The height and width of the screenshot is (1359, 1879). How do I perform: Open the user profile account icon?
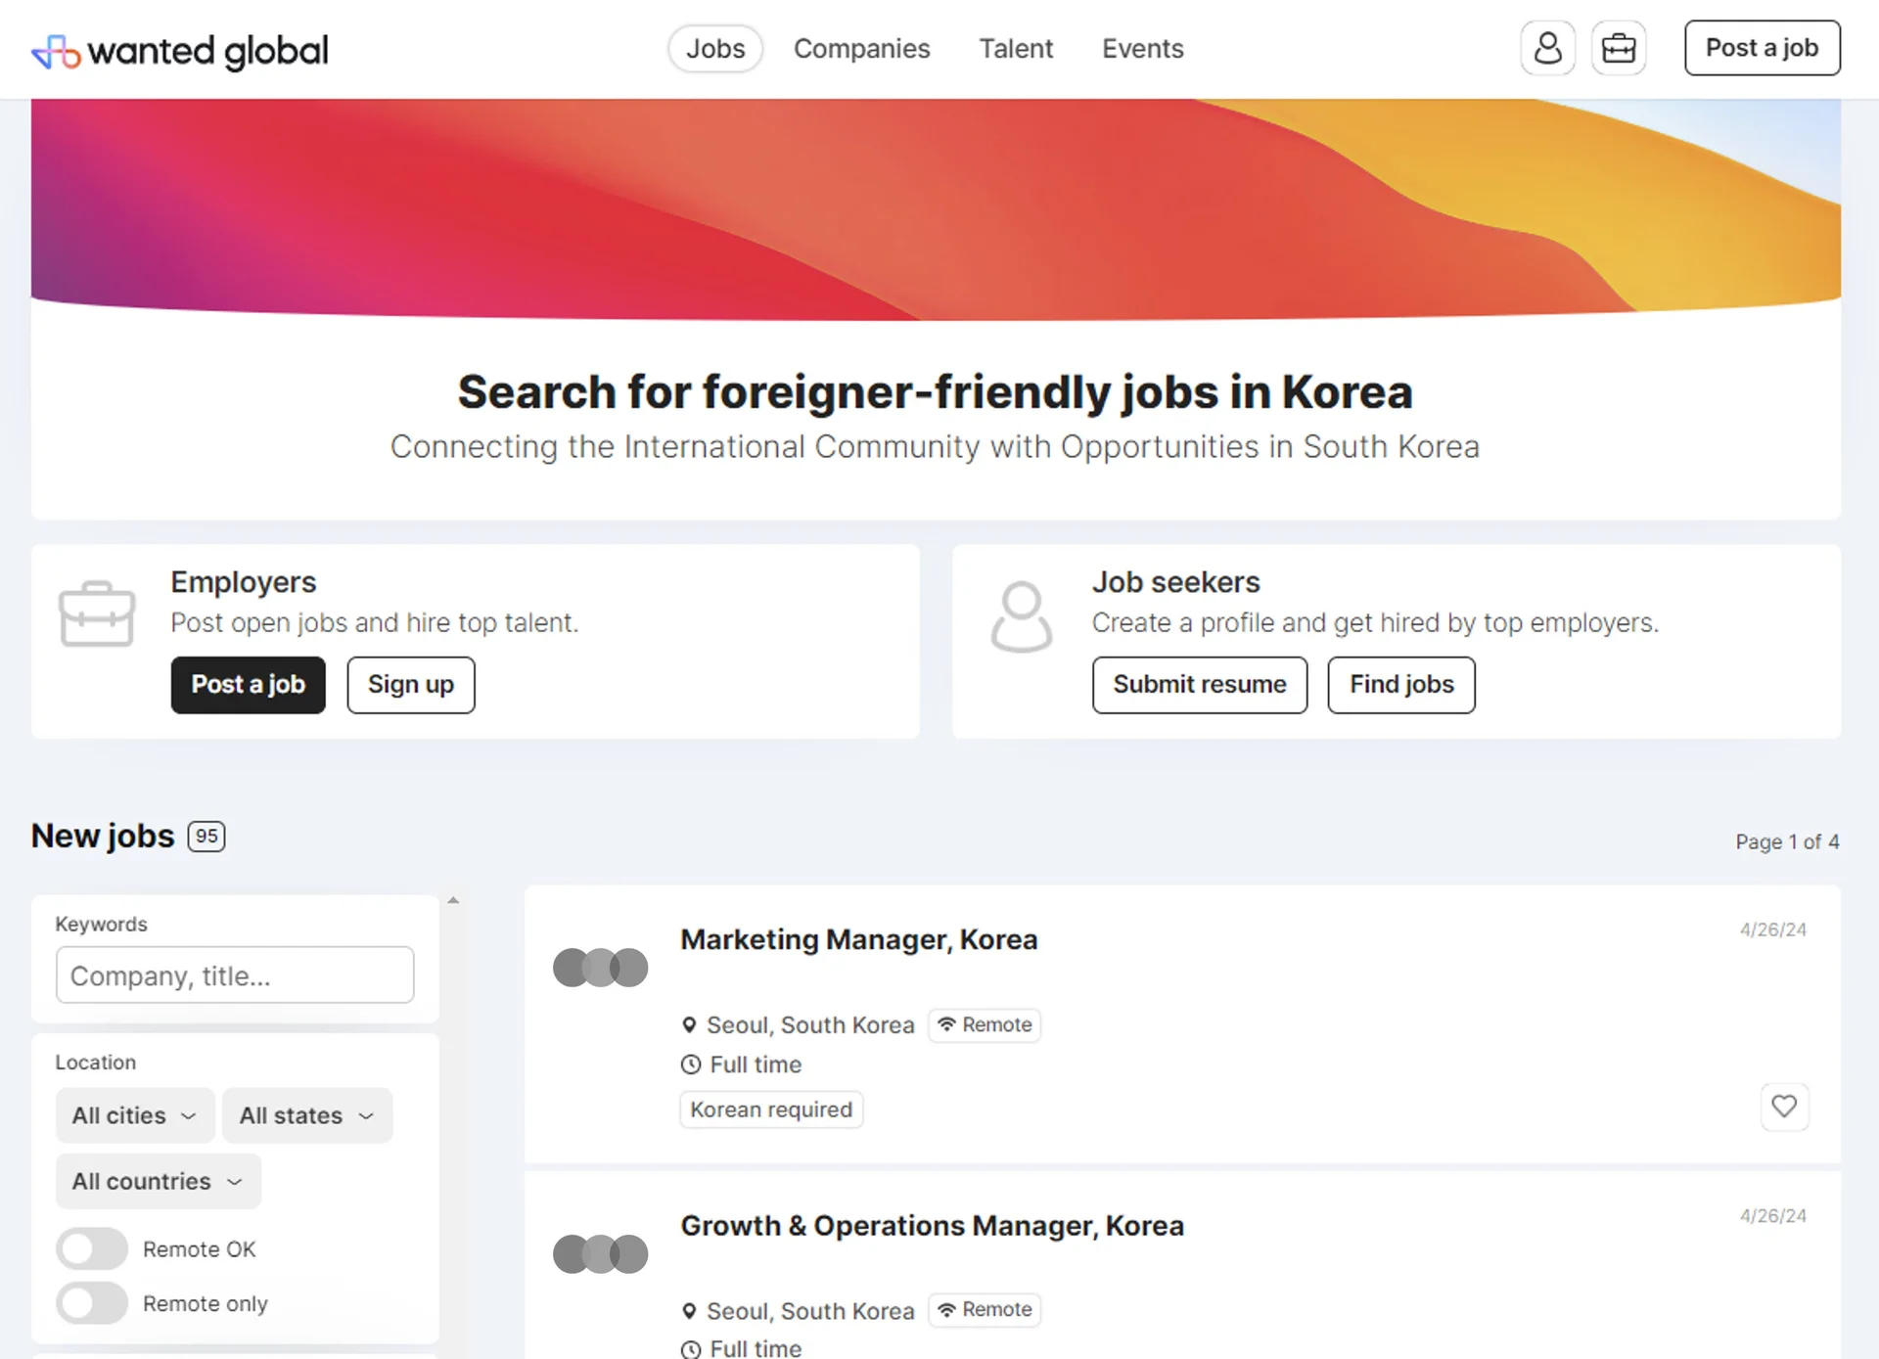point(1547,47)
